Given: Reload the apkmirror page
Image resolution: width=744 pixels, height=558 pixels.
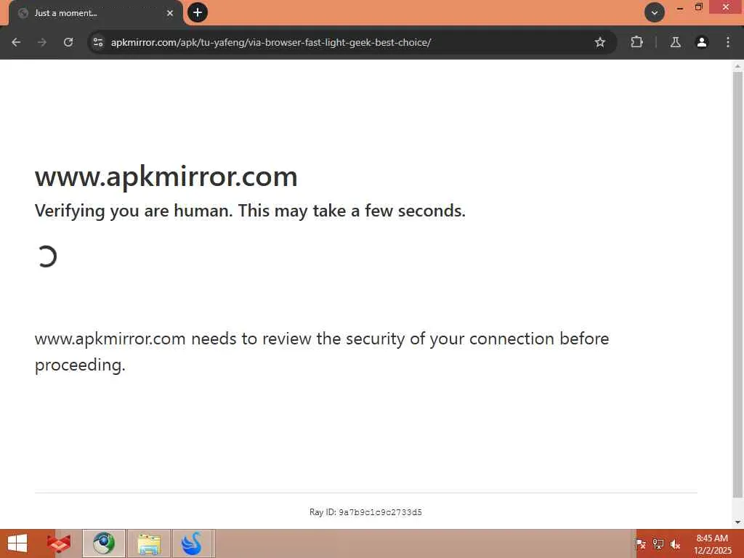Looking at the screenshot, I should click(68, 42).
